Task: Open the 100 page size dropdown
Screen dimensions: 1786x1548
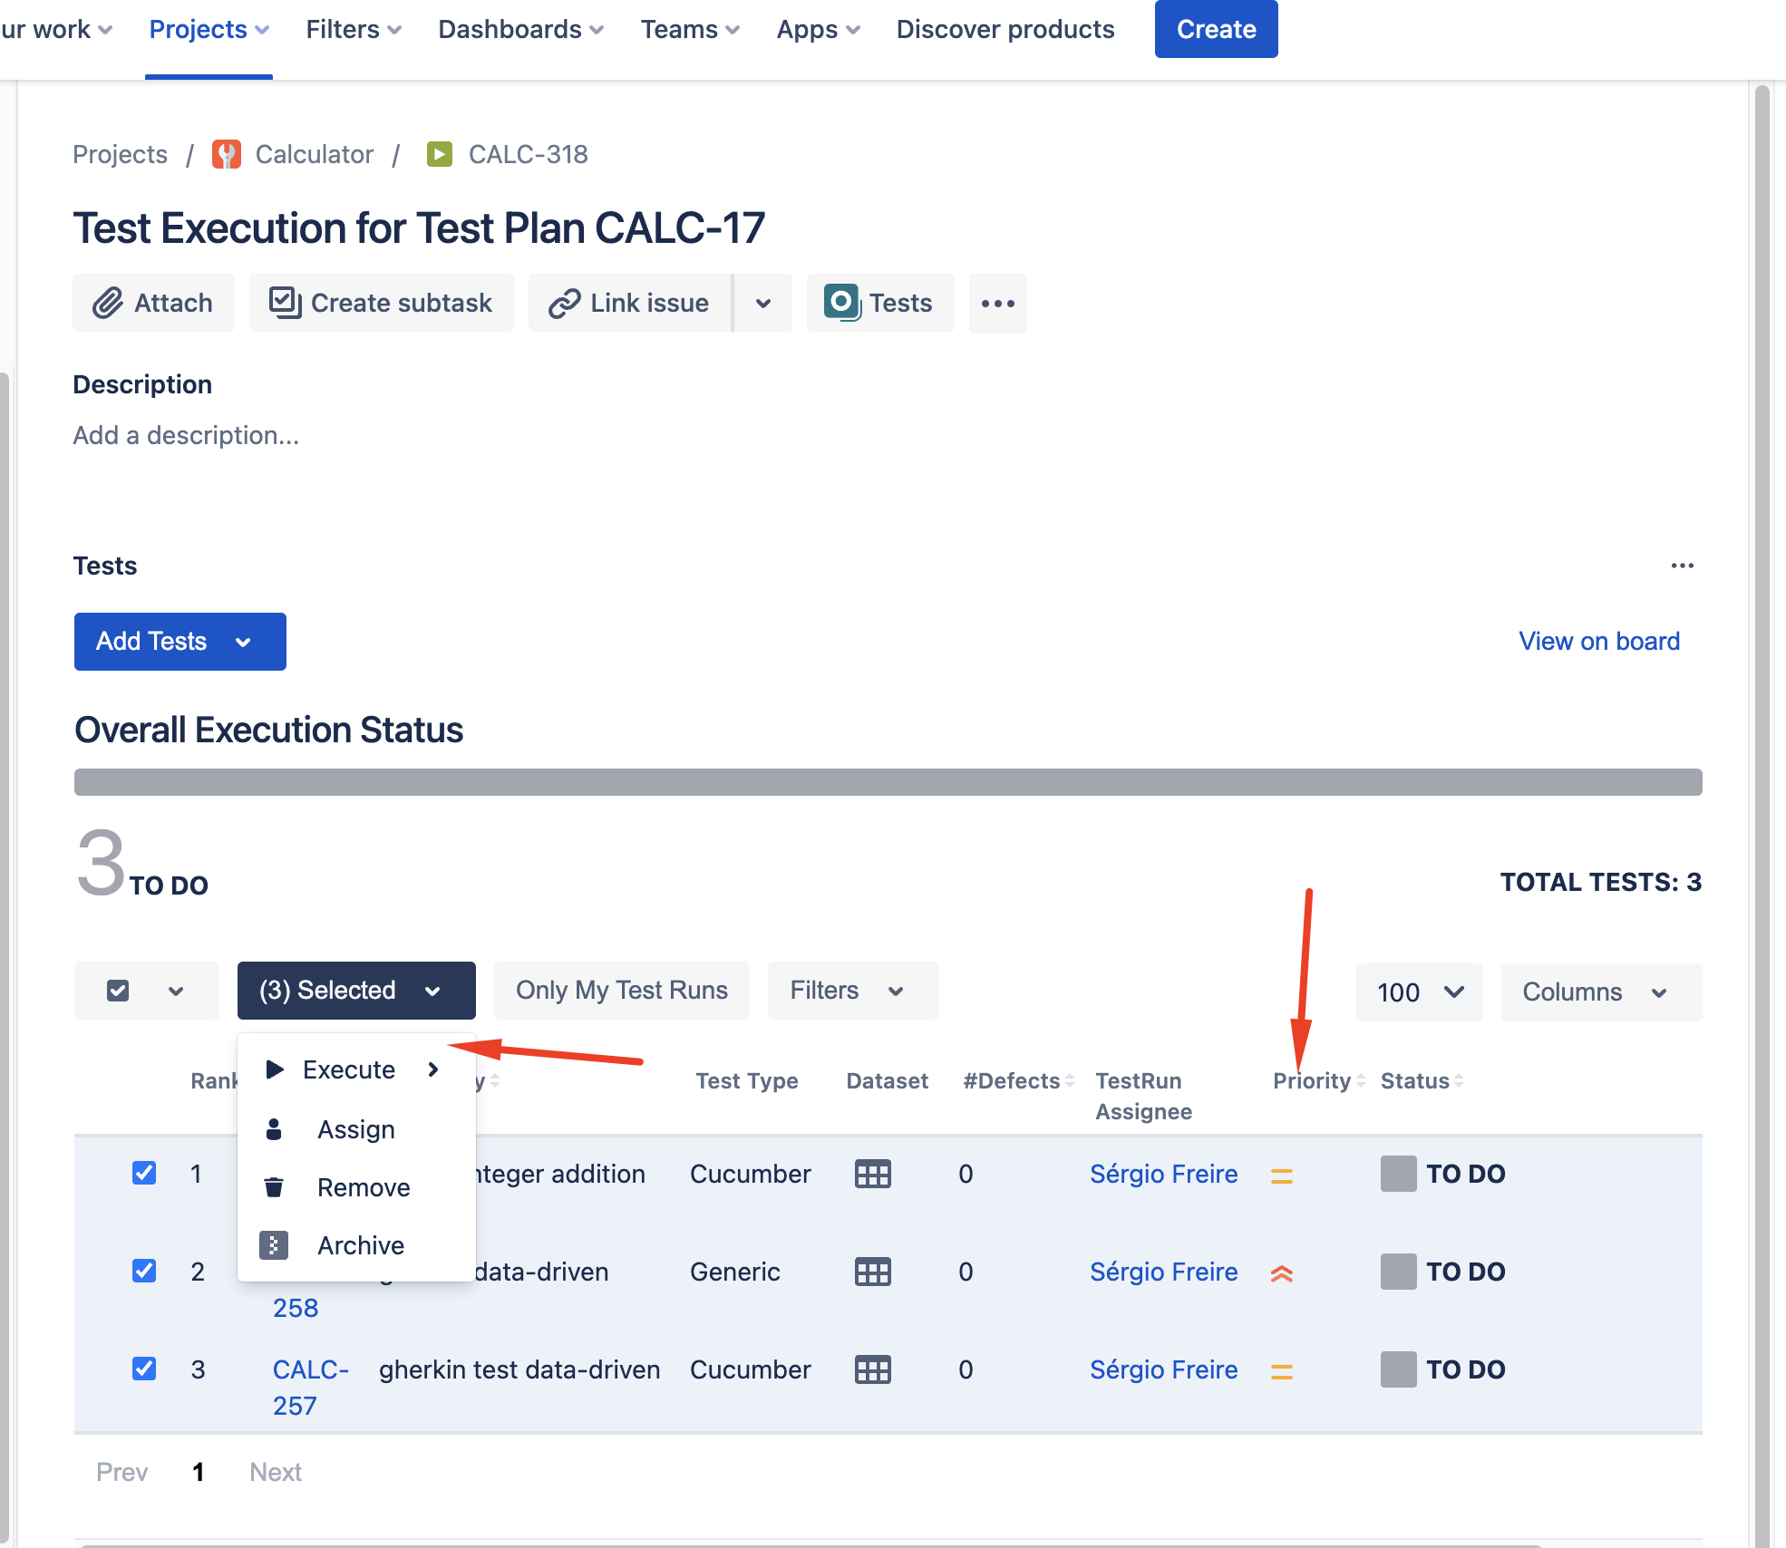Action: pos(1419,992)
